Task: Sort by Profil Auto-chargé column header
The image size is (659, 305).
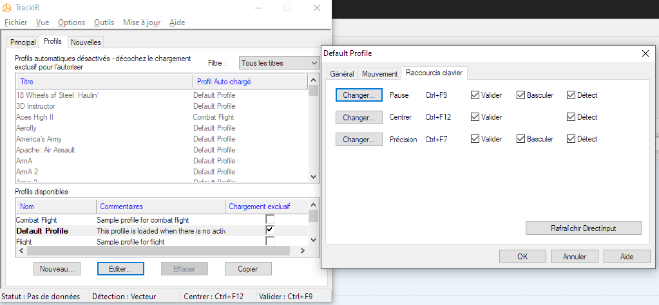Action: click(x=251, y=82)
